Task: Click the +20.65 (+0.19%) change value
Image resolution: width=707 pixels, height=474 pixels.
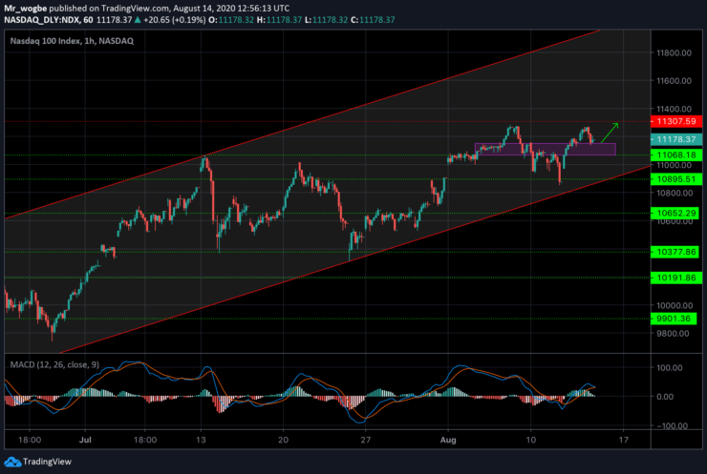Action: 175,20
